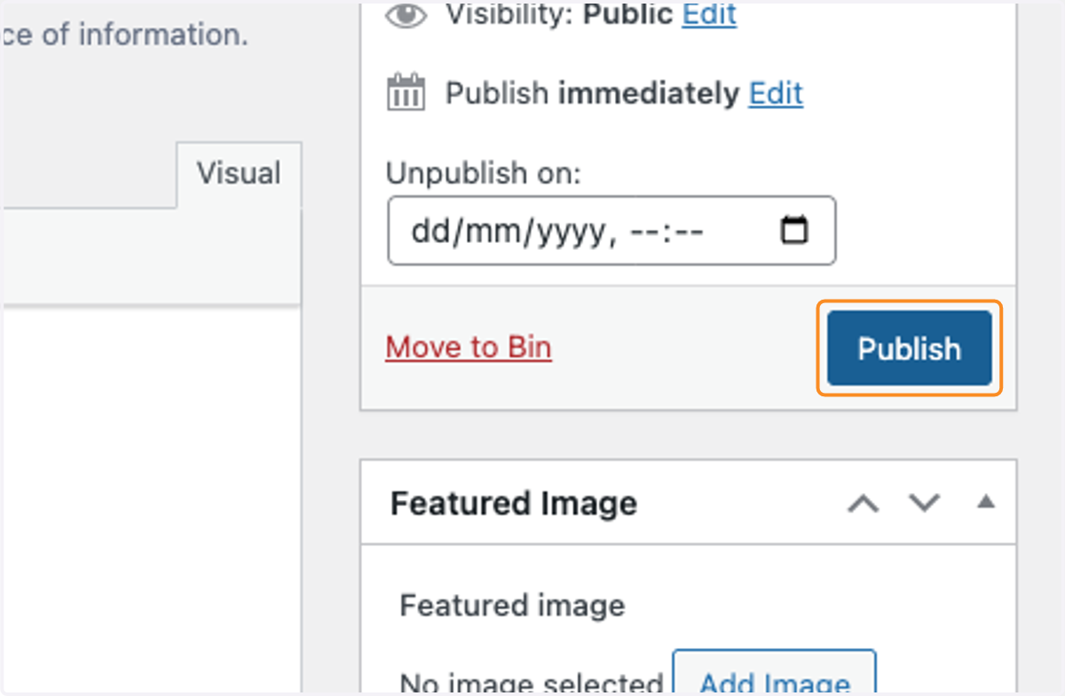Edit the Publish immediately schedule

click(776, 93)
